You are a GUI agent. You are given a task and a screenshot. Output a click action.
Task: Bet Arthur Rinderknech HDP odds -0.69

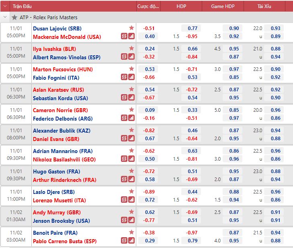191,179
